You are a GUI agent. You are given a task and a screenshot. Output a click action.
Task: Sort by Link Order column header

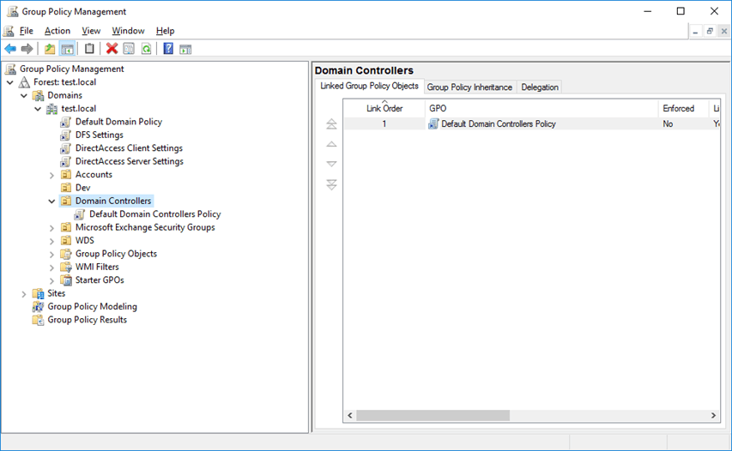click(384, 108)
